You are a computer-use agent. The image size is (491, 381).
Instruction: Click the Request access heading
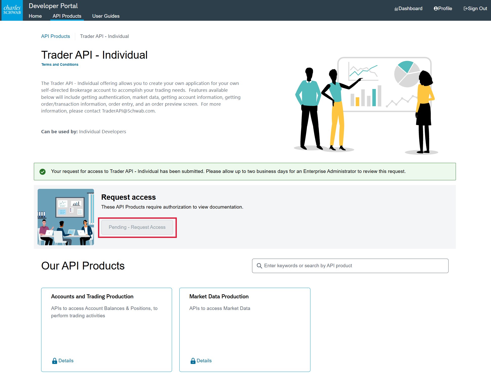coord(129,197)
